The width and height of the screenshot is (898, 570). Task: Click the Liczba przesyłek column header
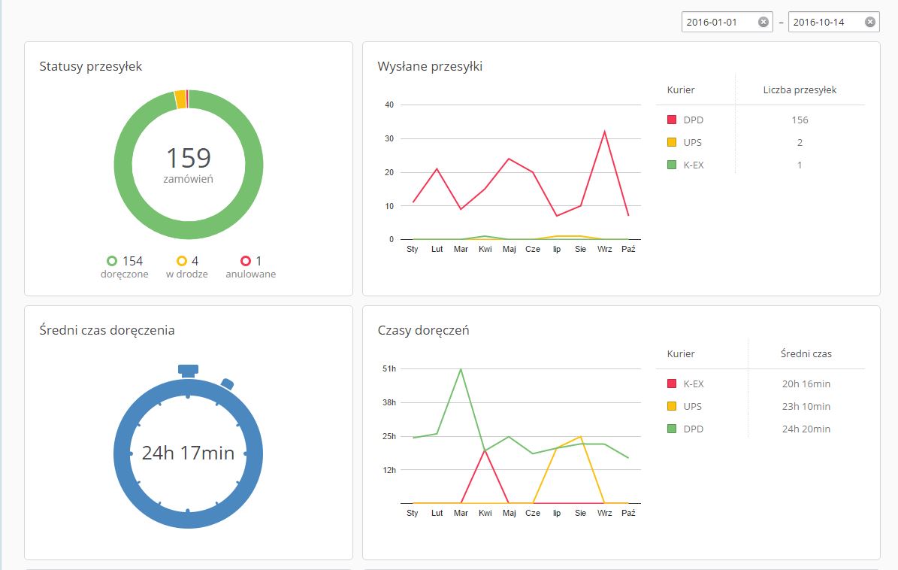[800, 89]
